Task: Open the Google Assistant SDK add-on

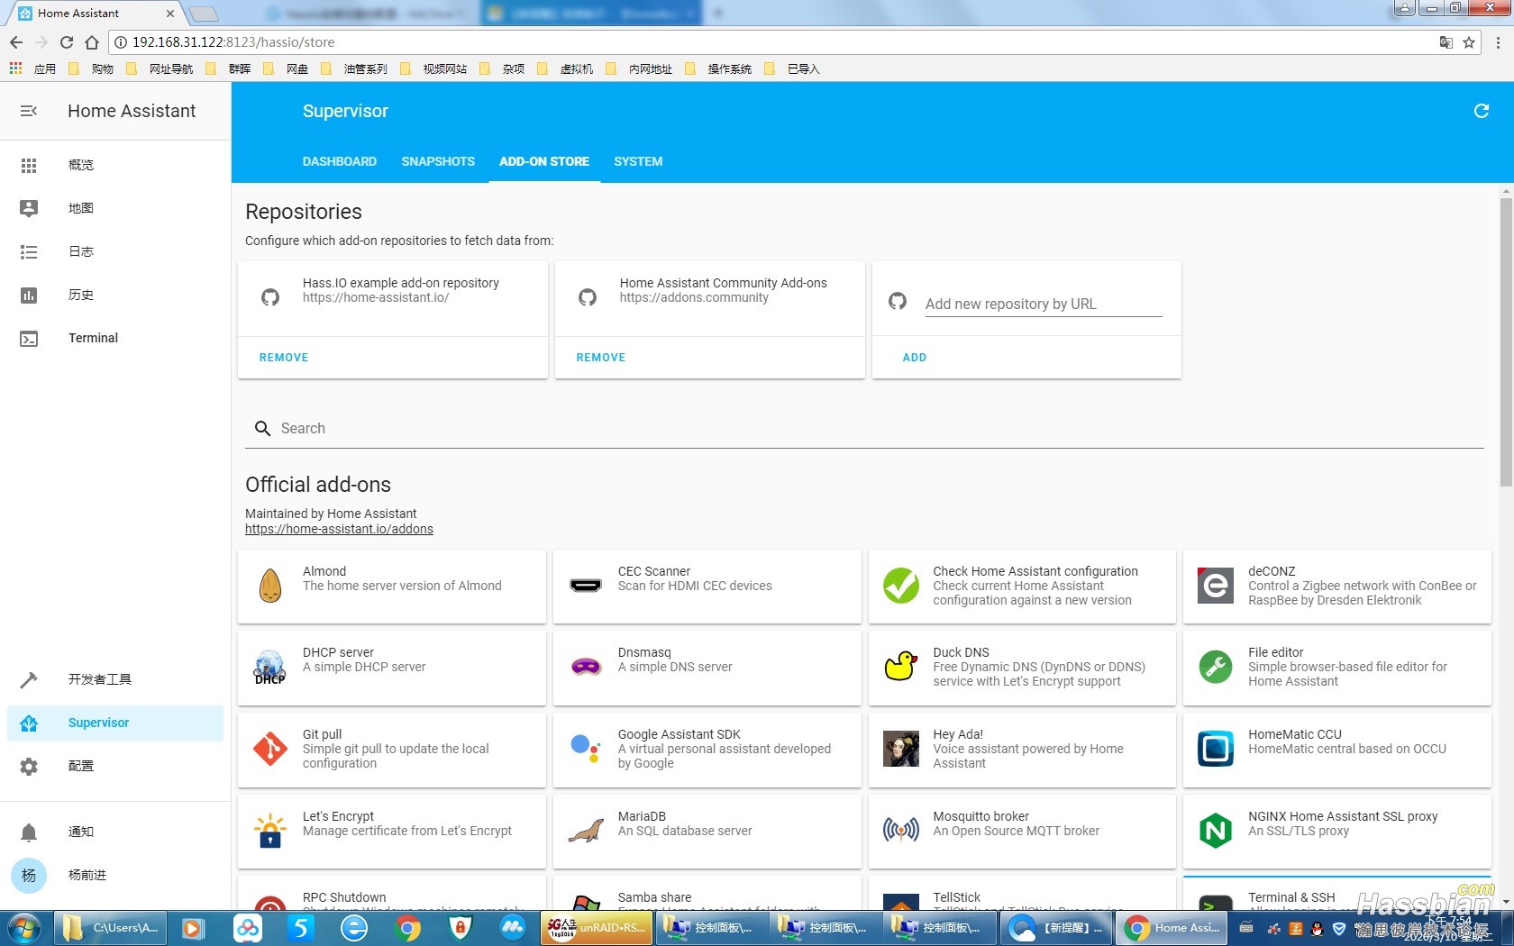Action: (x=707, y=750)
